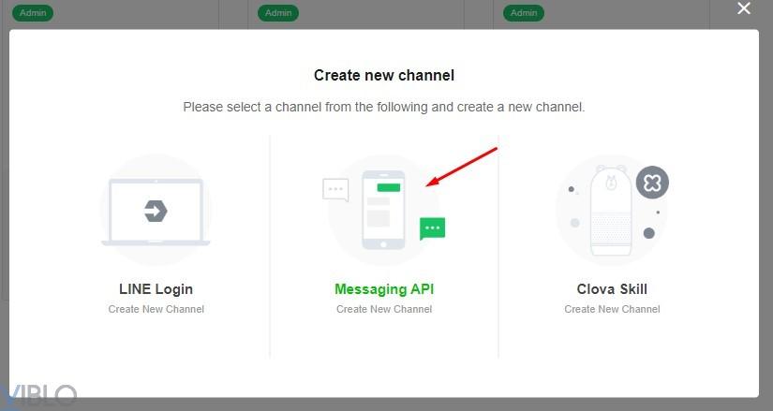Close the Create new channel dialog
Viewport: 773px width, 411px height.
pos(743,8)
